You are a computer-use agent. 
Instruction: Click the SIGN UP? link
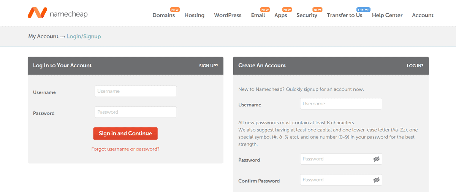coord(209,66)
